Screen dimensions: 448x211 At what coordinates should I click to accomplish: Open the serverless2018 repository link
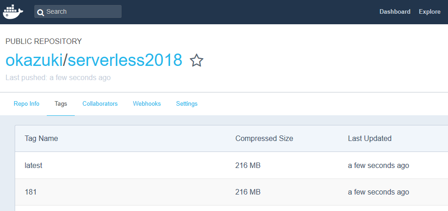[x=125, y=60]
